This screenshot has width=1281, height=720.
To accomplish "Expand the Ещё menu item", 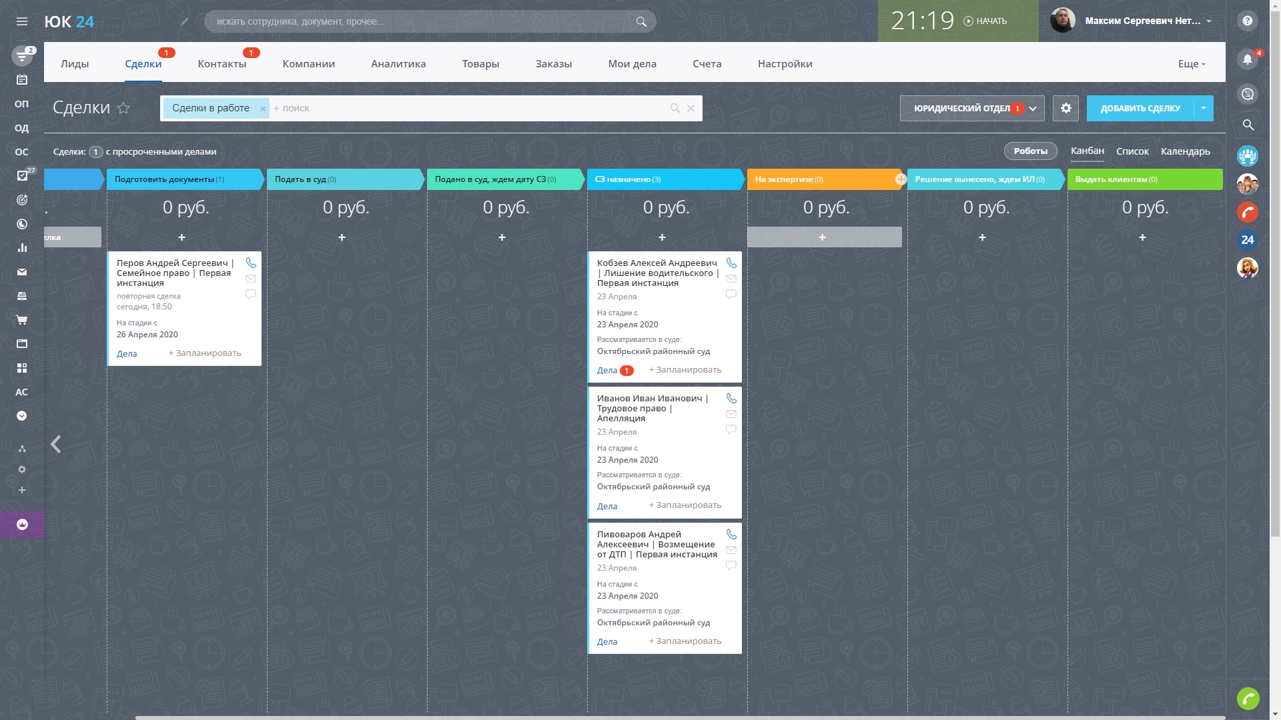I will pyautogui.click(x=1191, y=63).
